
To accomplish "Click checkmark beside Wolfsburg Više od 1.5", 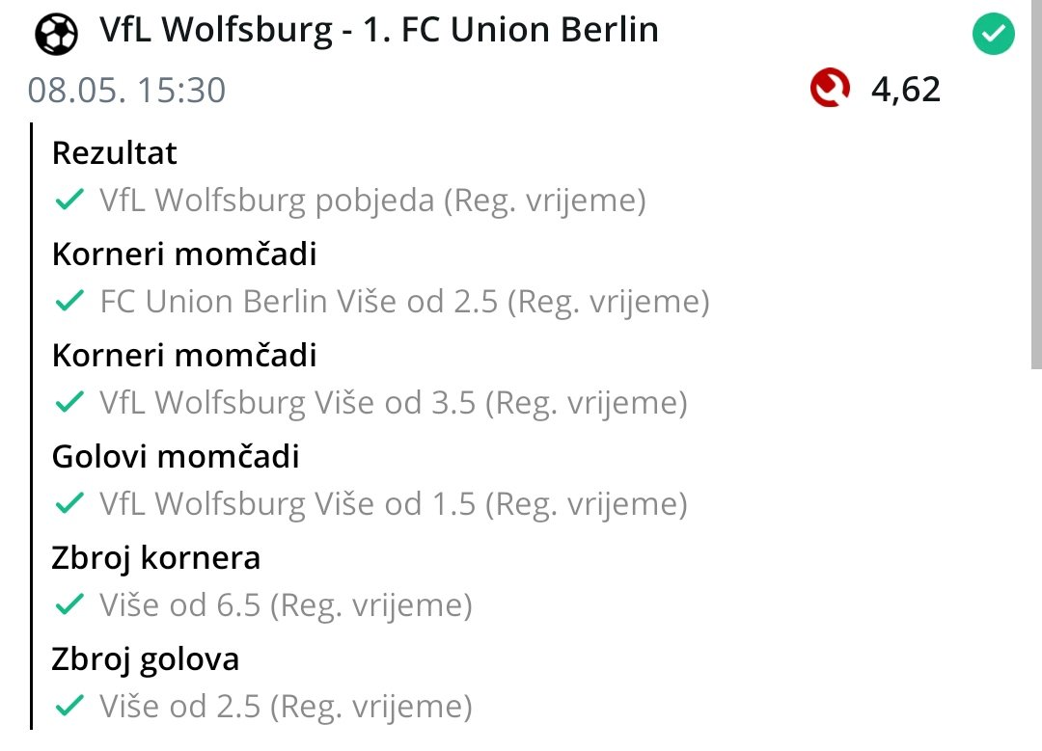I will pyautogui.click(x=69, y=504).
